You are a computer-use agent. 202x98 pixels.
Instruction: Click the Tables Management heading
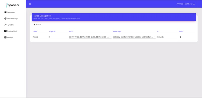click(42, 16)
